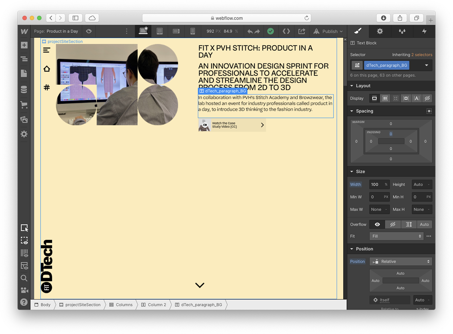Set overflow to Hidden
Viewport: 453px width, 334px height.
(393, 224)
